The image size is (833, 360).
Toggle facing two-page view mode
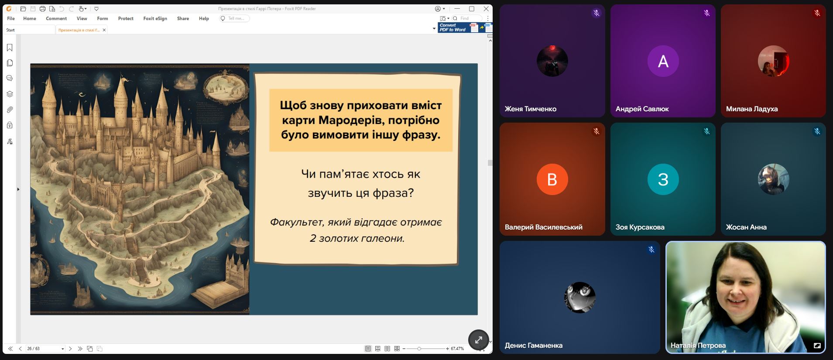point(387,349)
